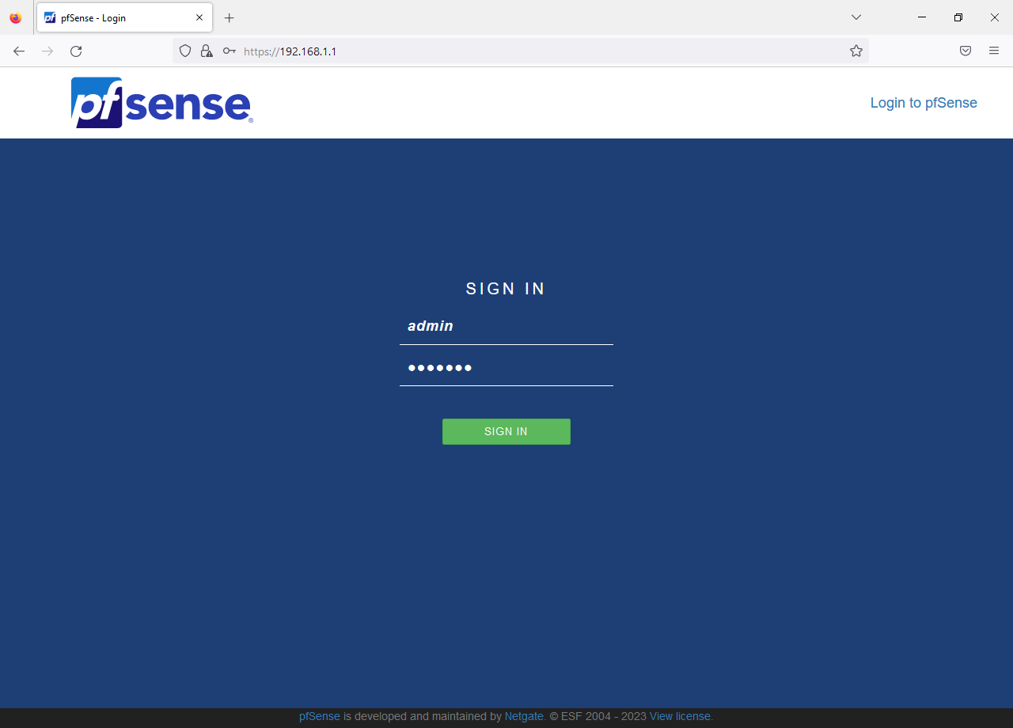1013x728 pixels.
Task: Open the list all tabs dropdown
Action: pyautogui.click(x=856, y=17)
